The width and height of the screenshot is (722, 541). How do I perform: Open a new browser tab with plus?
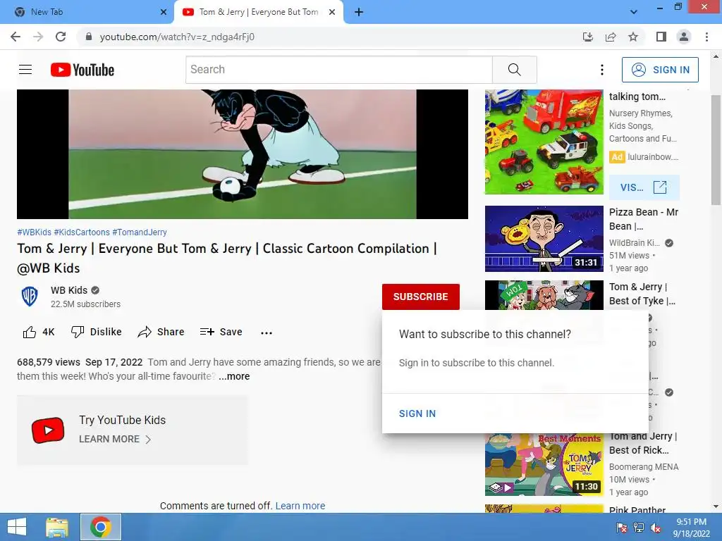point(359,12)
